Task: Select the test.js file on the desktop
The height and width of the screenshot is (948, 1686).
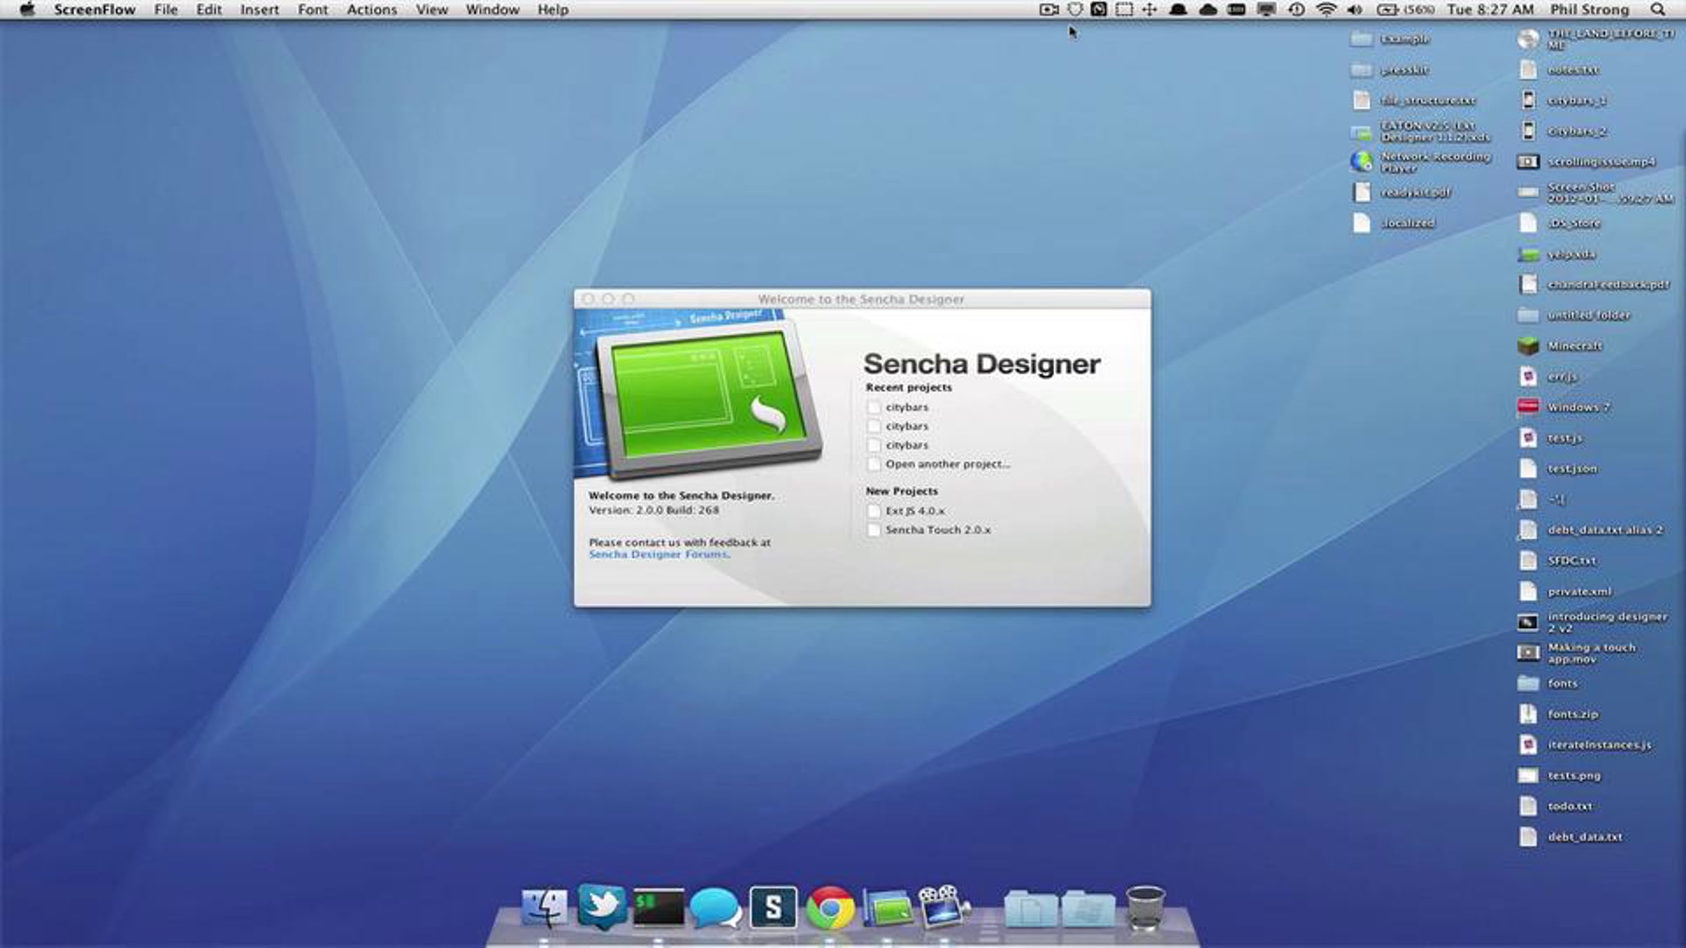Action: [x=1528, y=437]
